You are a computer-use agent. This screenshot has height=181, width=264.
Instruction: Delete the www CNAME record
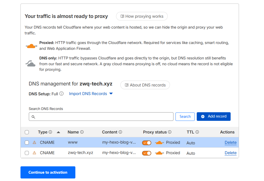click(x=231, y=142)
